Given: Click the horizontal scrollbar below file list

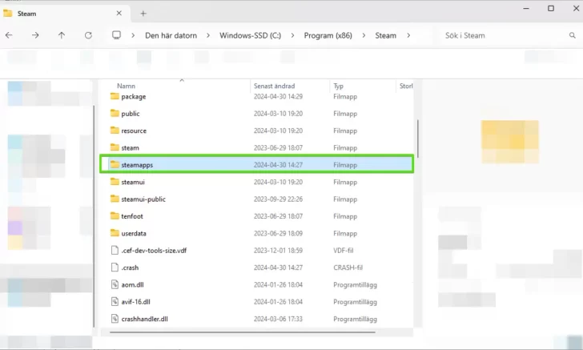Looking at the screenshot, I should [x=243, y=332].
